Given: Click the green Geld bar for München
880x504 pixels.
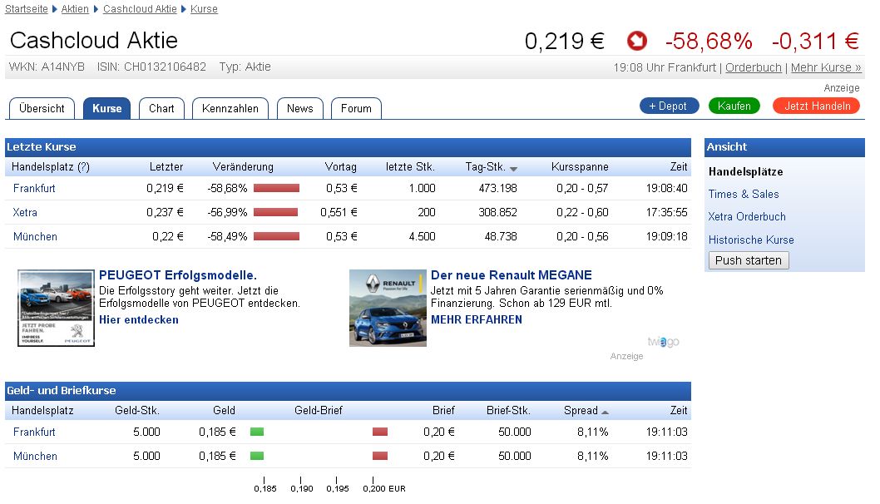Looking at the screenshot, I should click(x=256, y=456).
